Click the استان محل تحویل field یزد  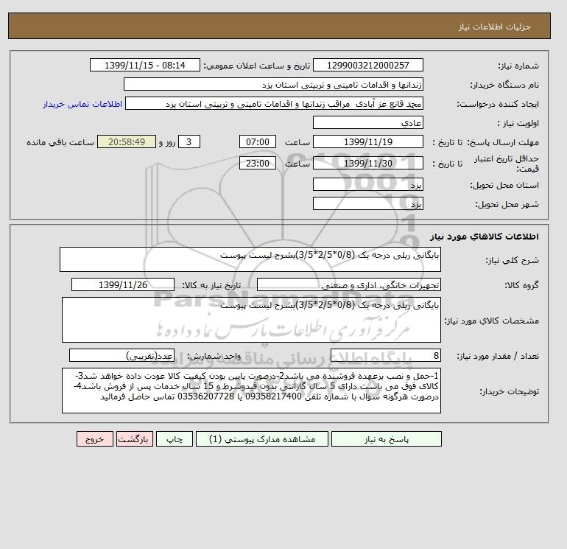(367, 184)
